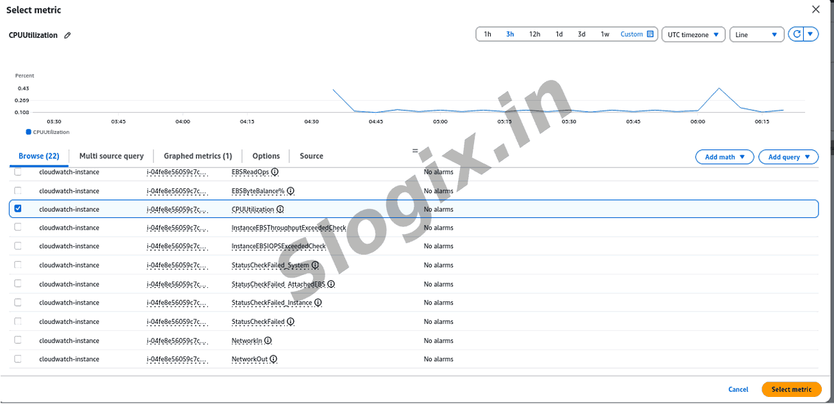Click the edit pencil icon beside CPUUtilization title

[x=67, y=35]
